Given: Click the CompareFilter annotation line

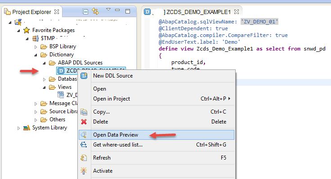Looking at the screenshot, I should [223, 35].
